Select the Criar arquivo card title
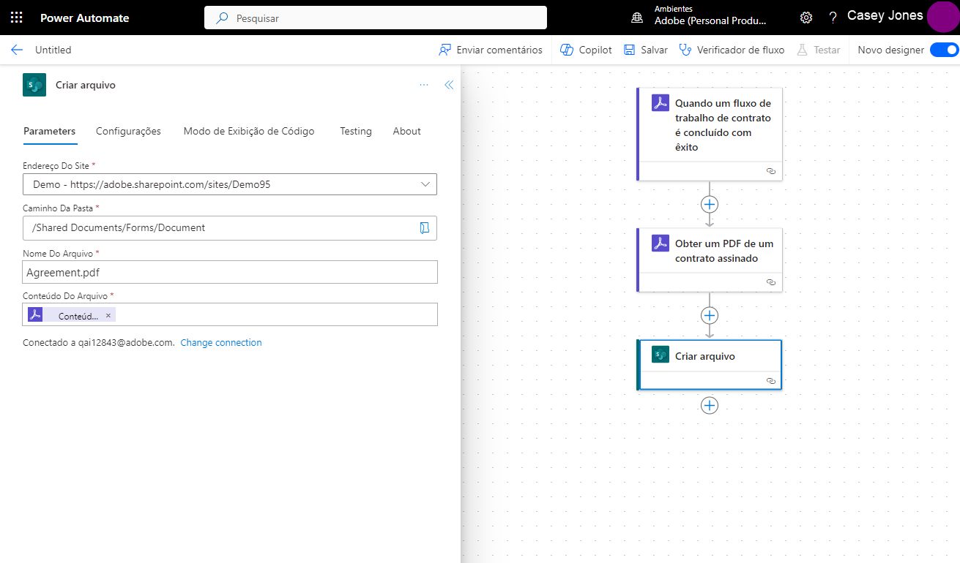Viewport: 960px width, 563px height. 705,356
